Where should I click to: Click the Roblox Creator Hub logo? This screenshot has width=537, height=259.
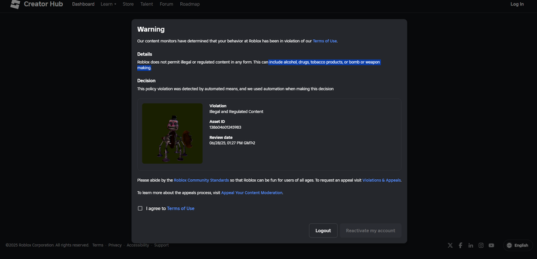[x=36, y=4]
